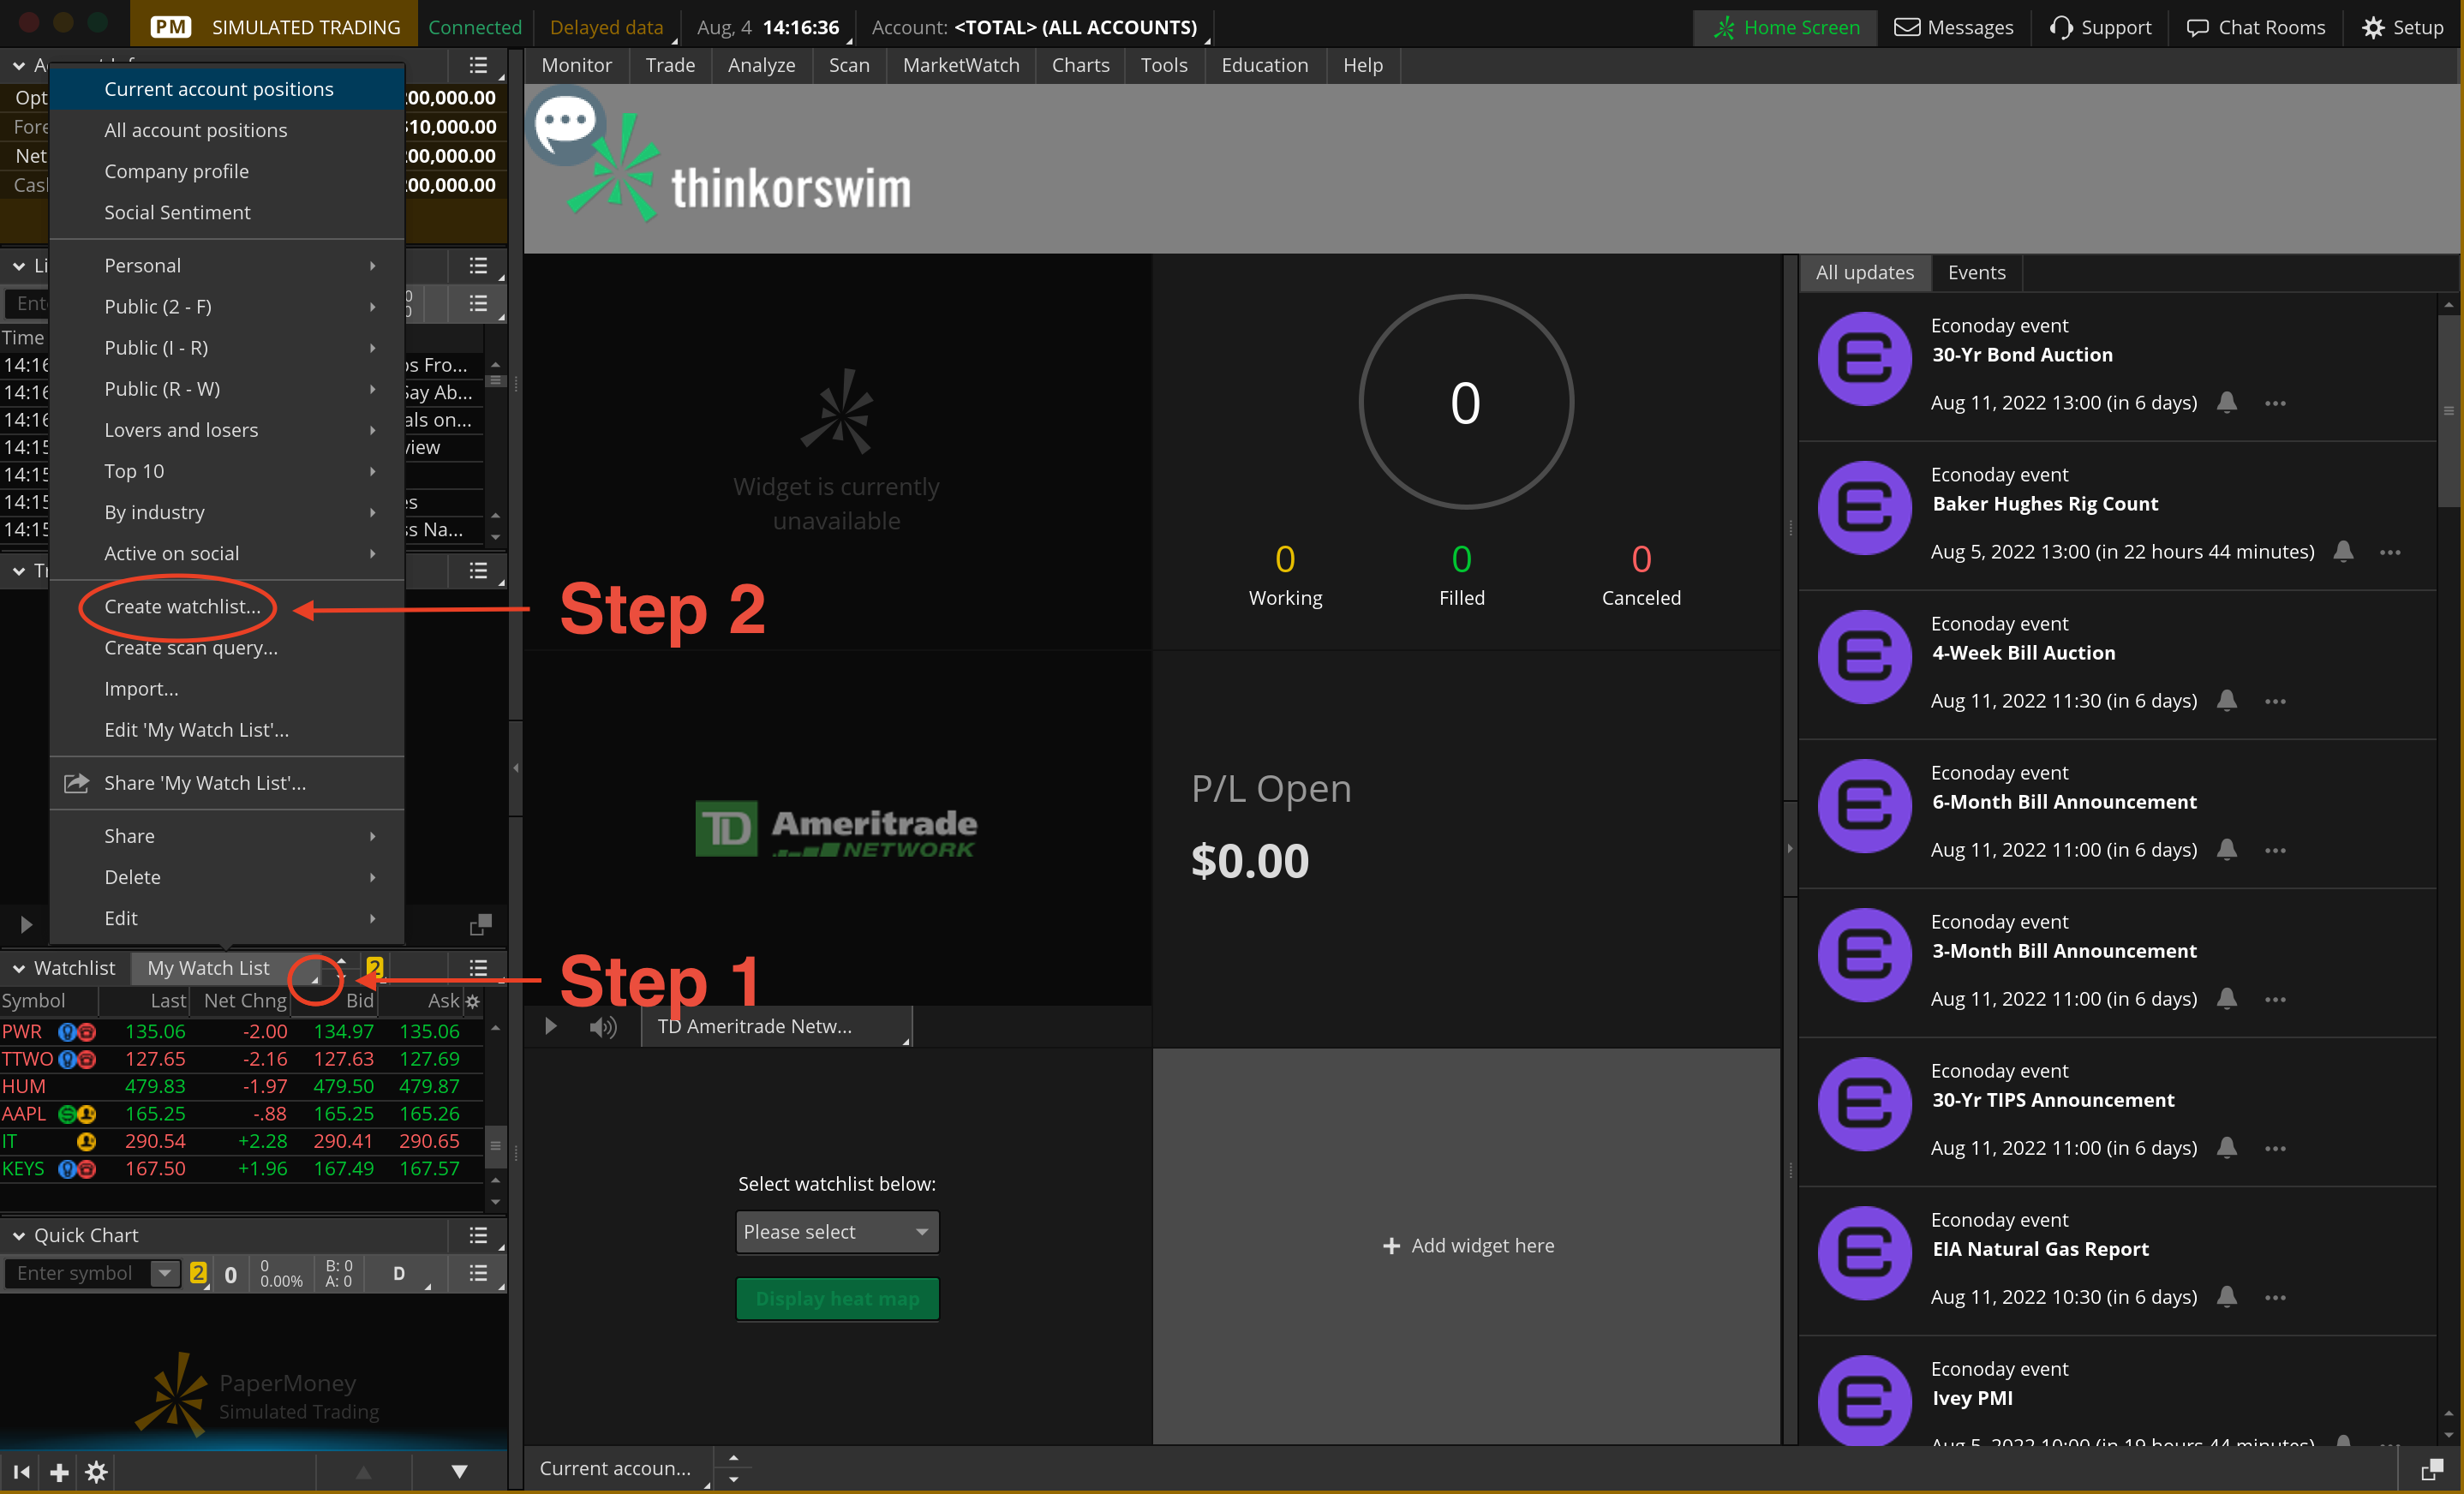
Task: Play the TD Ameritrade Network stream
Action: click(550, 1027)
